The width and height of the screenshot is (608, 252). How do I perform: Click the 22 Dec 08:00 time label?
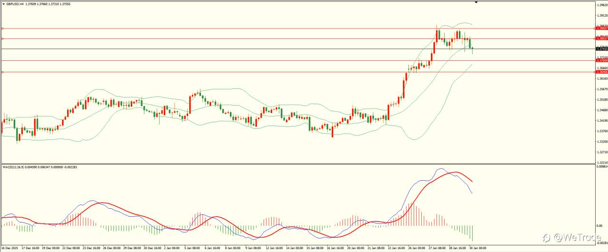(71, 248)
